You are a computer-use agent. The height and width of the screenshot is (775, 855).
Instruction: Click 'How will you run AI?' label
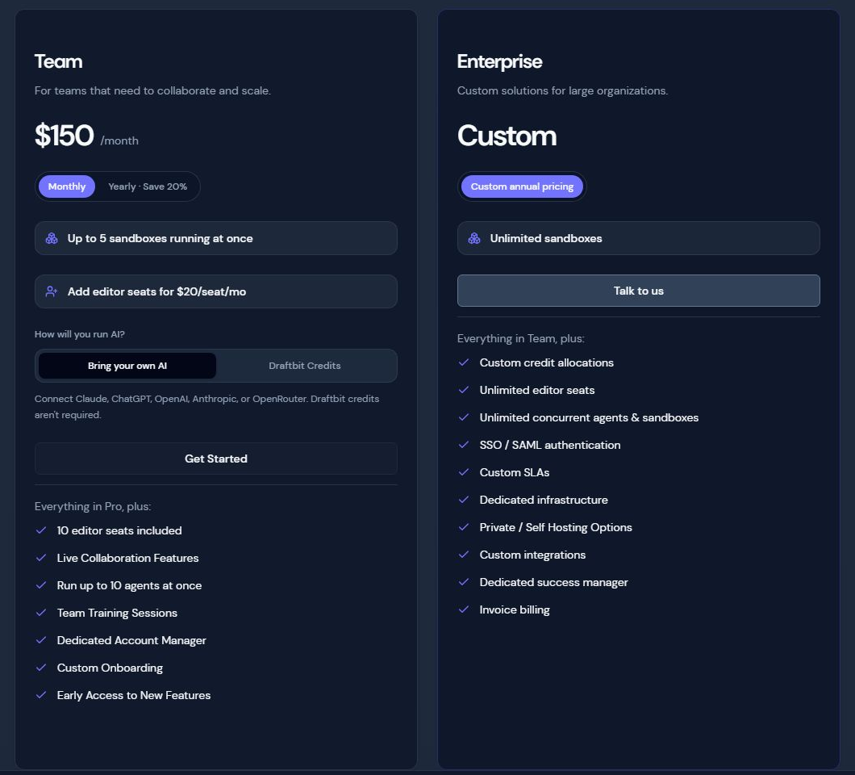point(80,334)
